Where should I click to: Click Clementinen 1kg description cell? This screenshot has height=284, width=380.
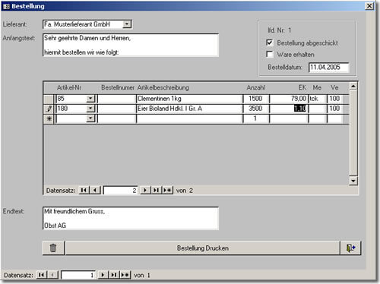pyautogui.click(x=189, y=99)
